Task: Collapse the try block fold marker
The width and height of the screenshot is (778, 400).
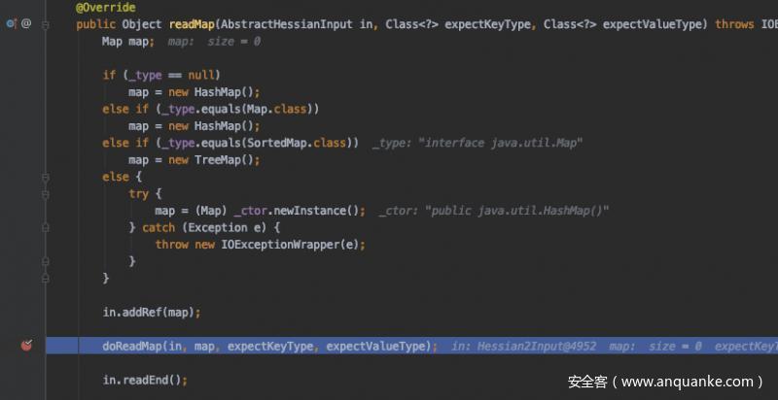Action: tap(46, 194)
